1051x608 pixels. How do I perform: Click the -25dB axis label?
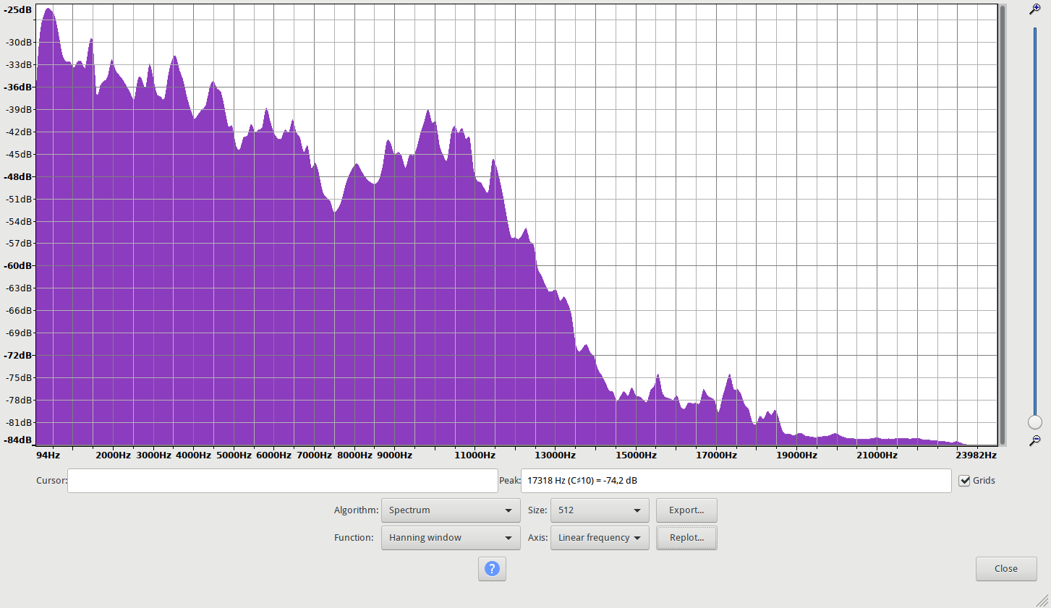[19, 11]
